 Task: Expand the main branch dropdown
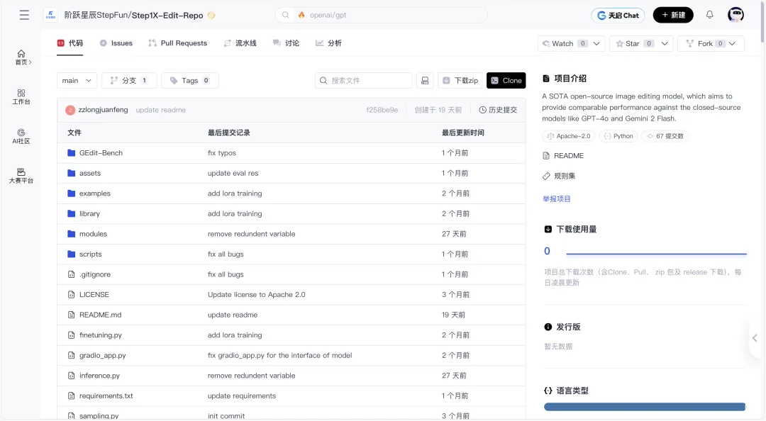tap(77, 81)
